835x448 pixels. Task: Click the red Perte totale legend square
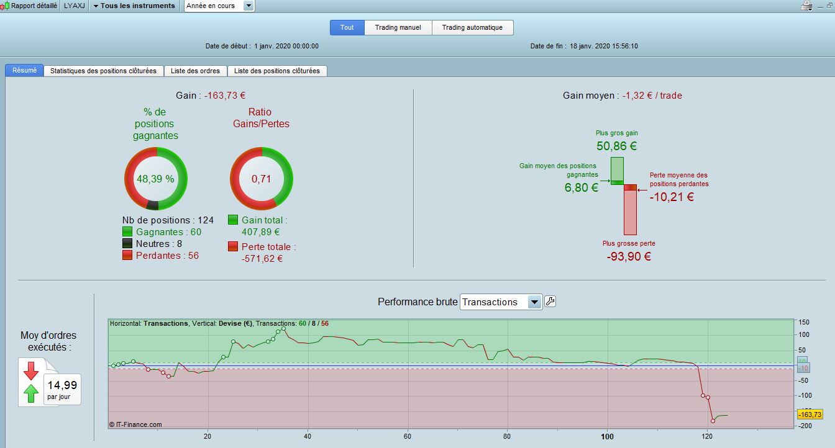[233, 246]
